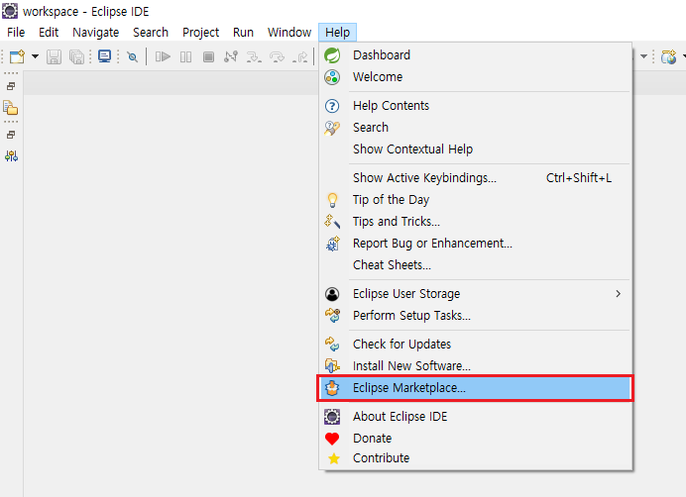686x497 pixels.
Task: Click the Step Return toolbar icon
Action: click(300, 56)
